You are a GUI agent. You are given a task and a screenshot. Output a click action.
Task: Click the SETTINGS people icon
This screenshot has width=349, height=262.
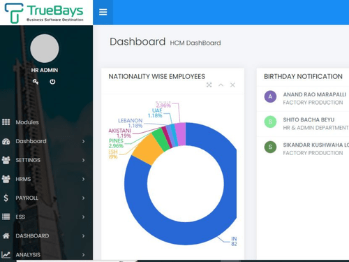pyautogui.click(x=6, y=160)
